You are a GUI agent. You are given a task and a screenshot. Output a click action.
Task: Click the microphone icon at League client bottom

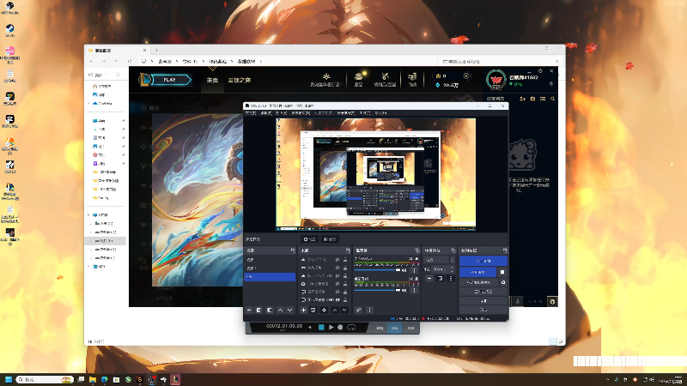click(x=518, y=301)
